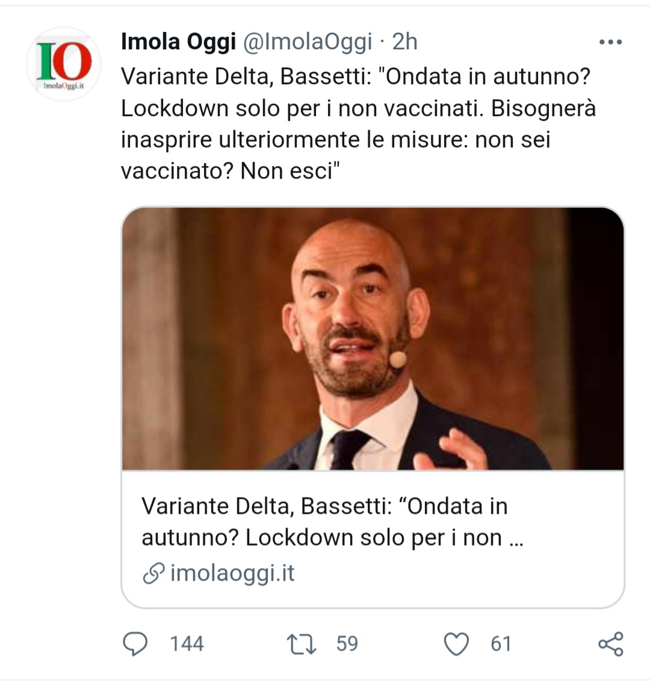The width and height of the screenshot is (650, 686).
Task: Click the tweet text line starting 'Lockdown solo'
Action: click(x=358, y=108)
